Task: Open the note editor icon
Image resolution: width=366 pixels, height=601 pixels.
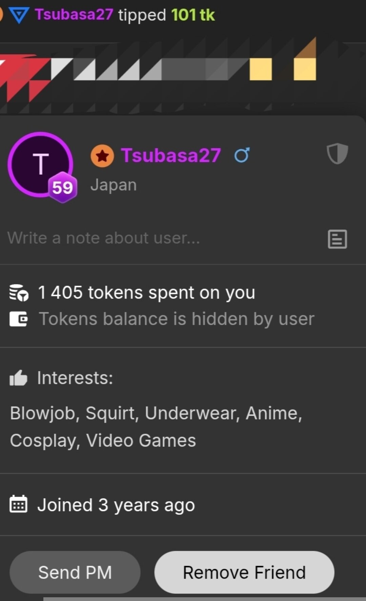Action: [x=337, y=239]
